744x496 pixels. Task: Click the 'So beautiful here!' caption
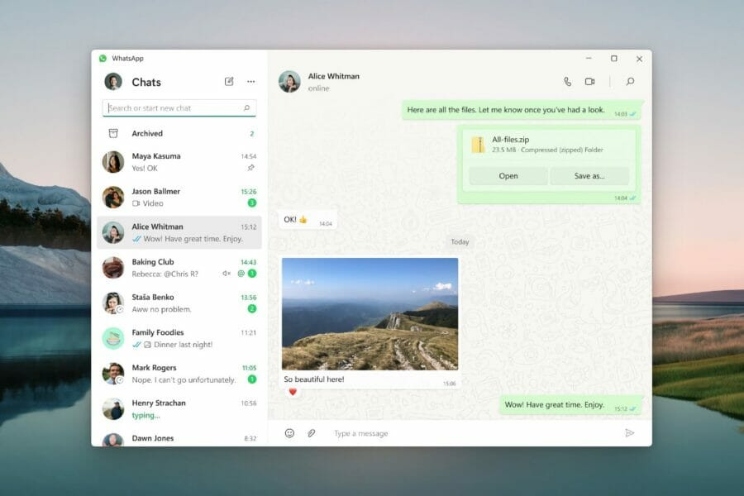(x=314, y=379)
